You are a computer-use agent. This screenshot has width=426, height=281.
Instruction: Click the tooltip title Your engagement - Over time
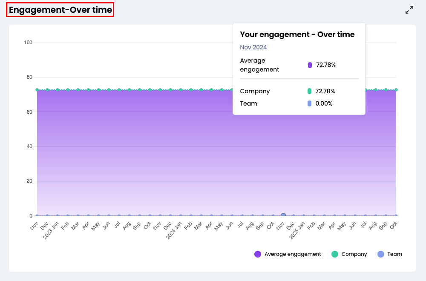click(297, 34)
